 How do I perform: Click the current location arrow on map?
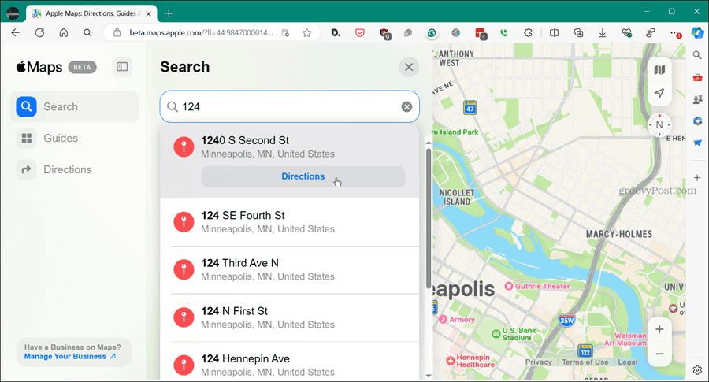(659, 93)
